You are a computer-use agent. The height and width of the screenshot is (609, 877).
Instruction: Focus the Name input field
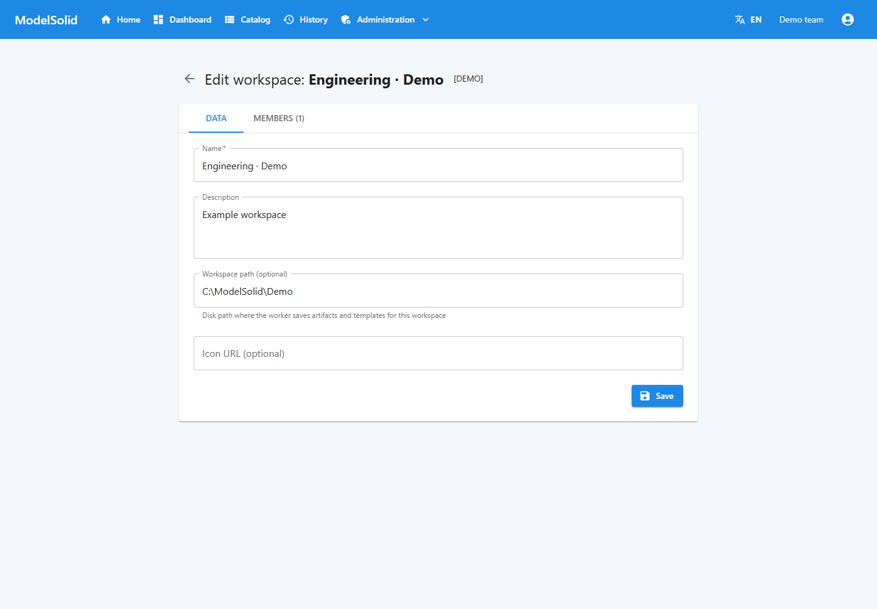coord(438,166)
